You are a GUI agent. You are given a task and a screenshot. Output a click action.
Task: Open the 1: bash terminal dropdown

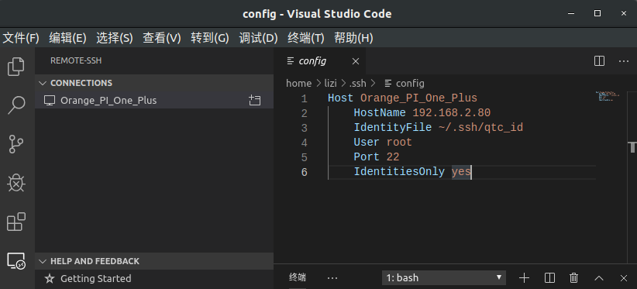point(443,278)
